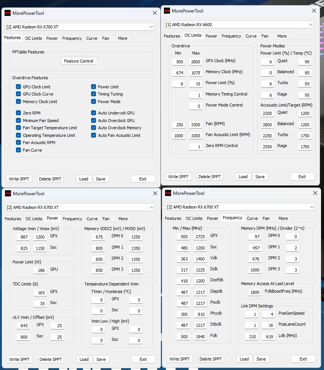Open the Curve tab in the Features window
This screenshot has height=370, width=324.
coord(92,38)
